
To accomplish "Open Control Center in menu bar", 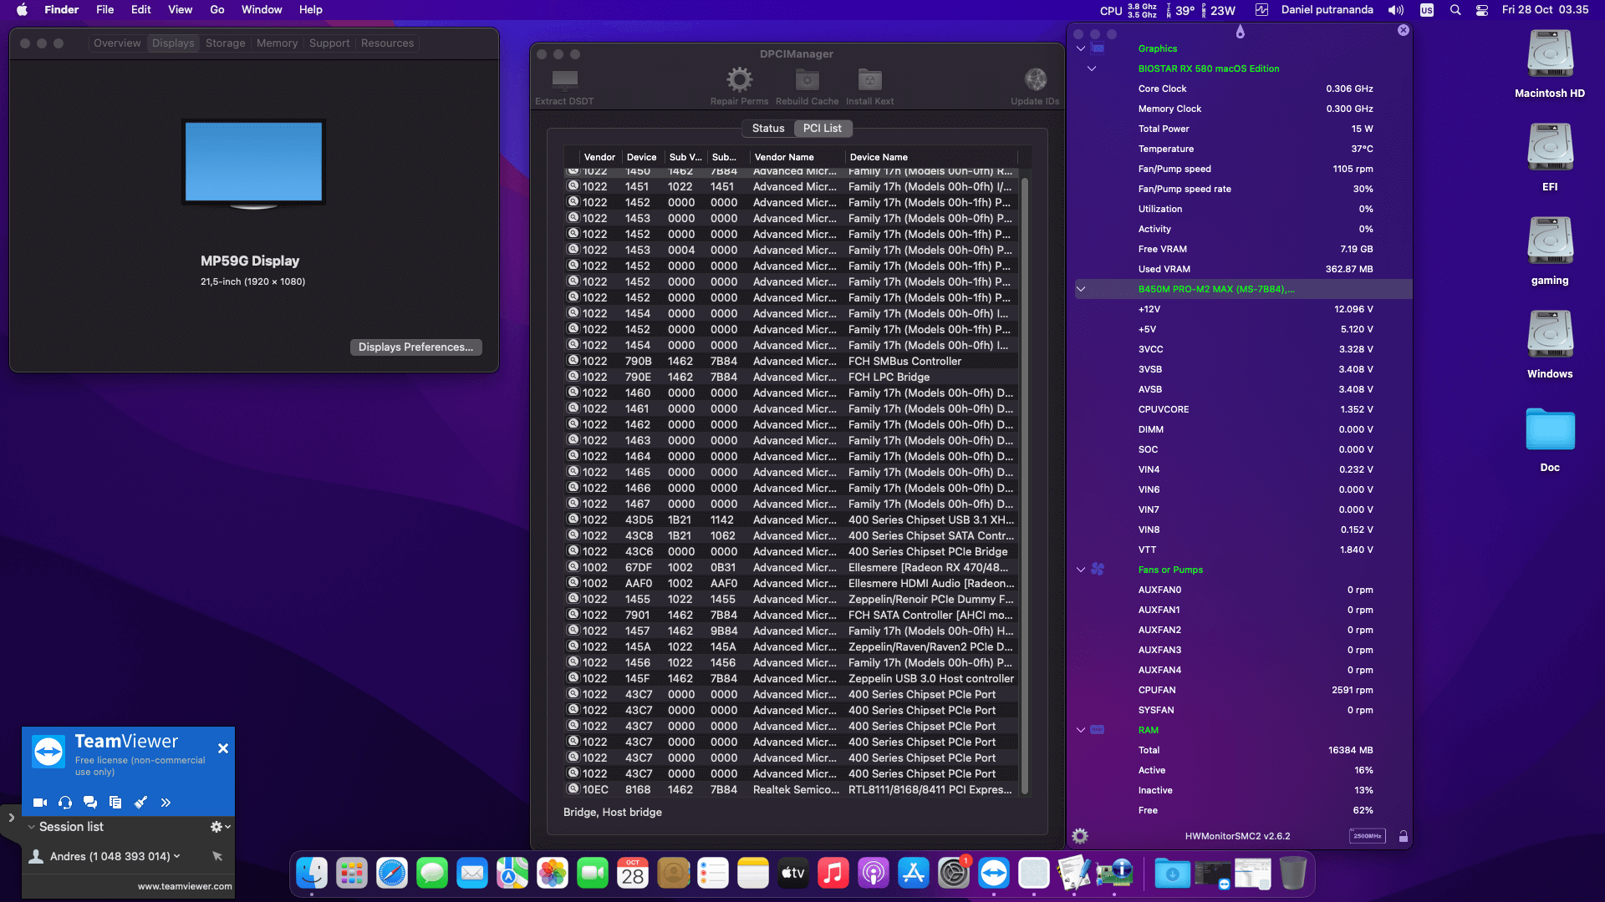I will tap(1482, 10).
